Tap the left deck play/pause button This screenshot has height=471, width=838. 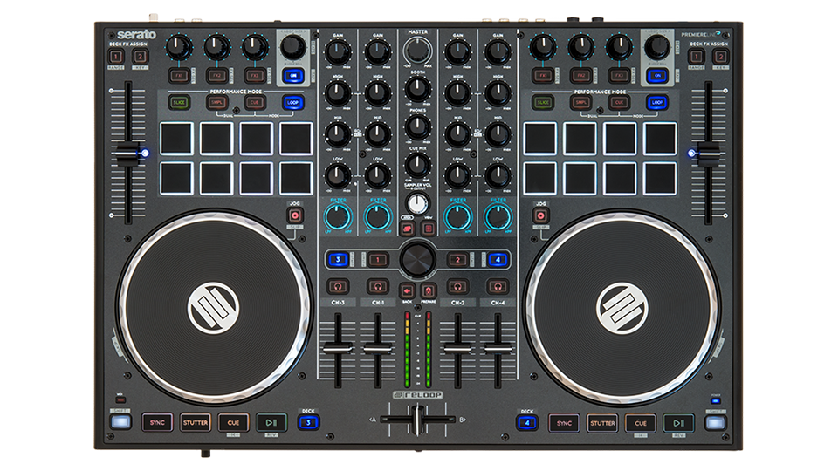271,422
